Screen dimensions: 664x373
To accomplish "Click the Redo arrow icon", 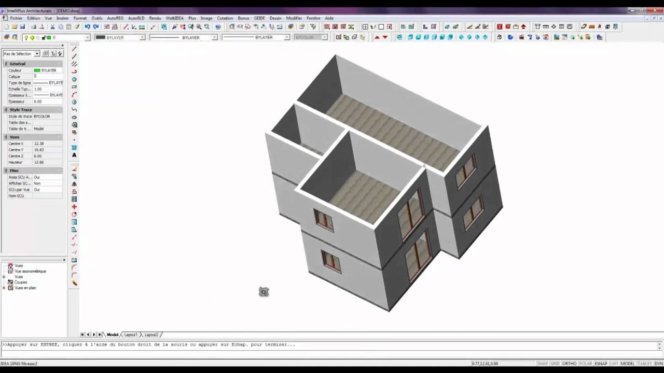I will 95,27.
